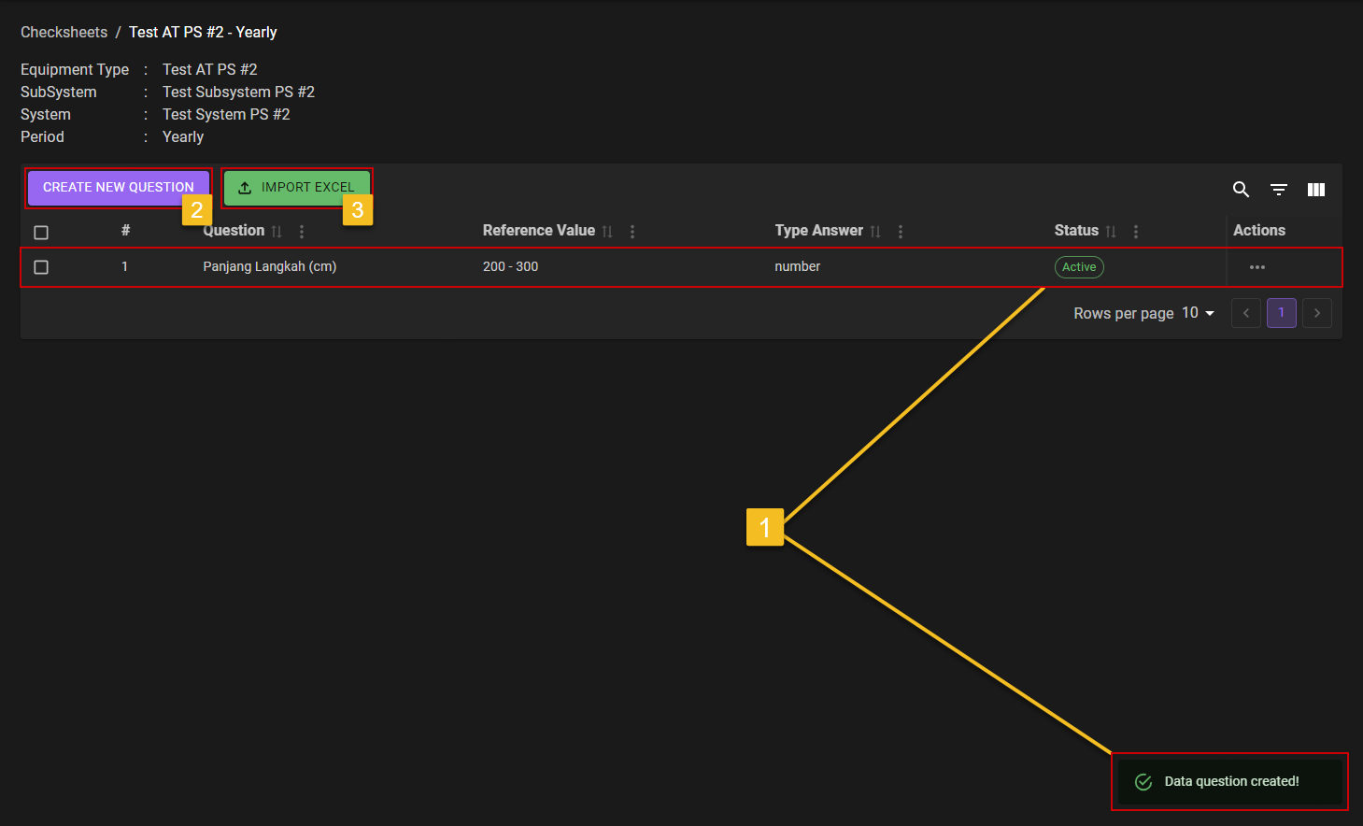Expand the rows per page dropdown

click(x=1199, y=313)
